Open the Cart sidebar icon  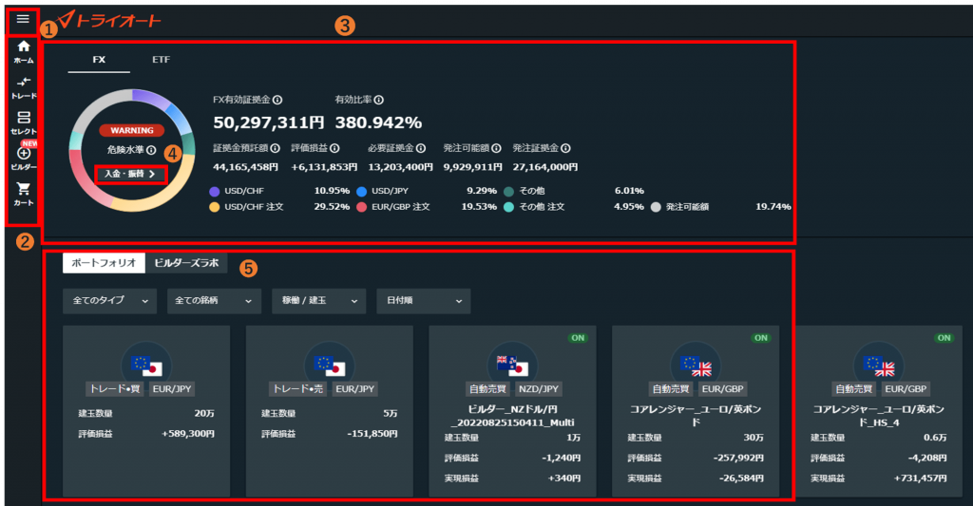pos(24,194)
